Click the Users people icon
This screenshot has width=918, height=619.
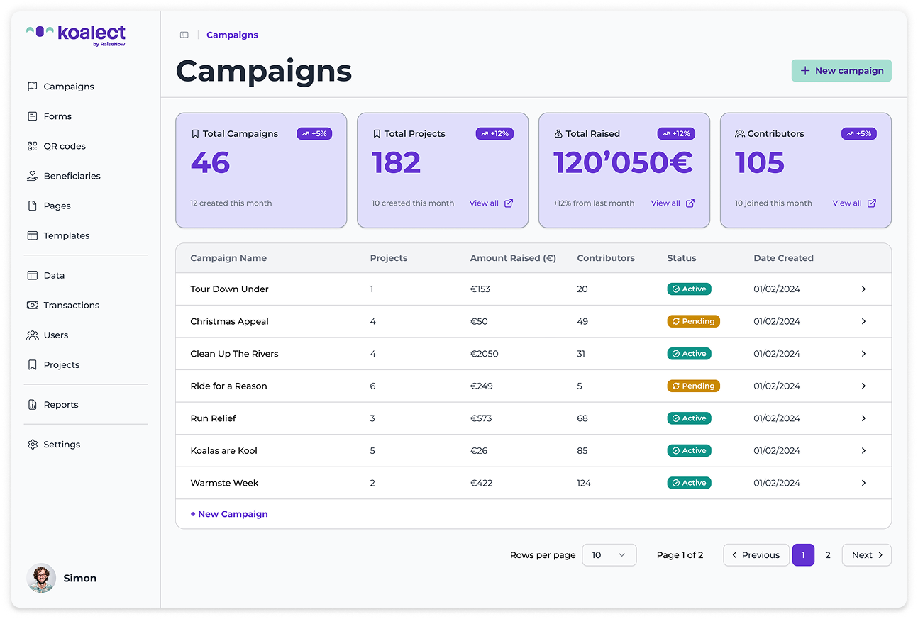coord(32,335)
